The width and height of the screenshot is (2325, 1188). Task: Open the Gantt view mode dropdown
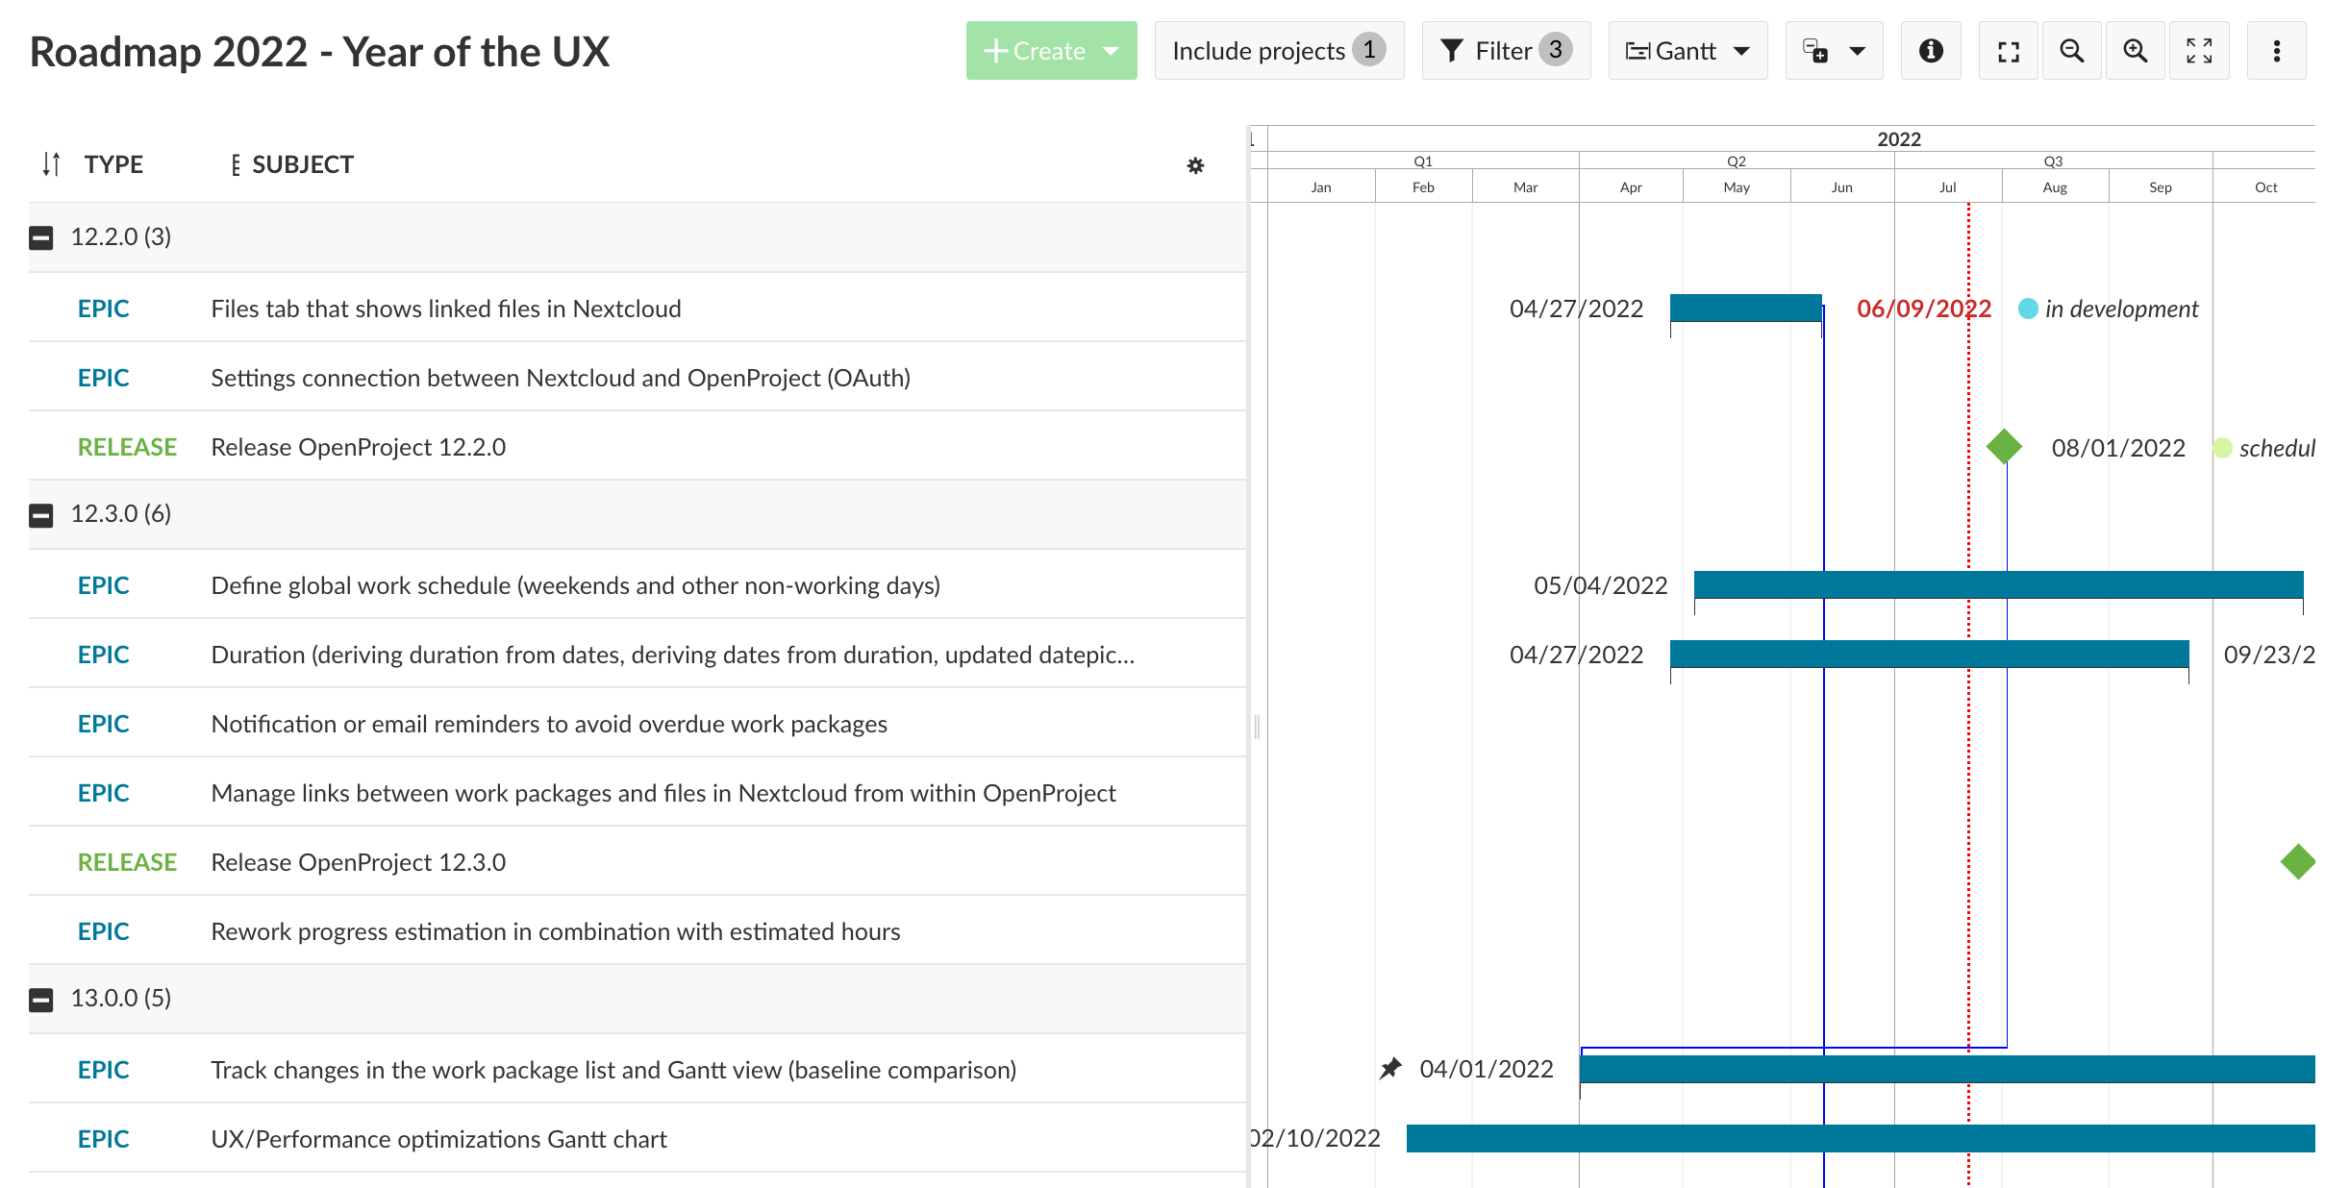tap(1687, 50)
